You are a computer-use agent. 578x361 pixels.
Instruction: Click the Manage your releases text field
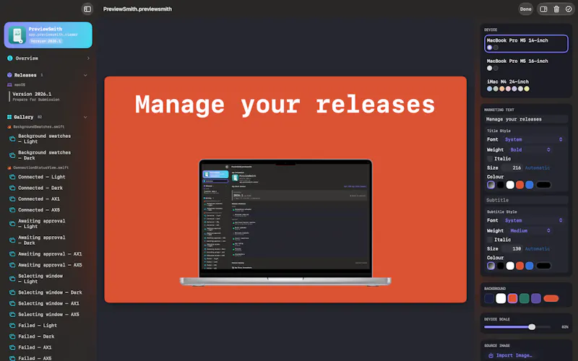click(x=526, y=119)
